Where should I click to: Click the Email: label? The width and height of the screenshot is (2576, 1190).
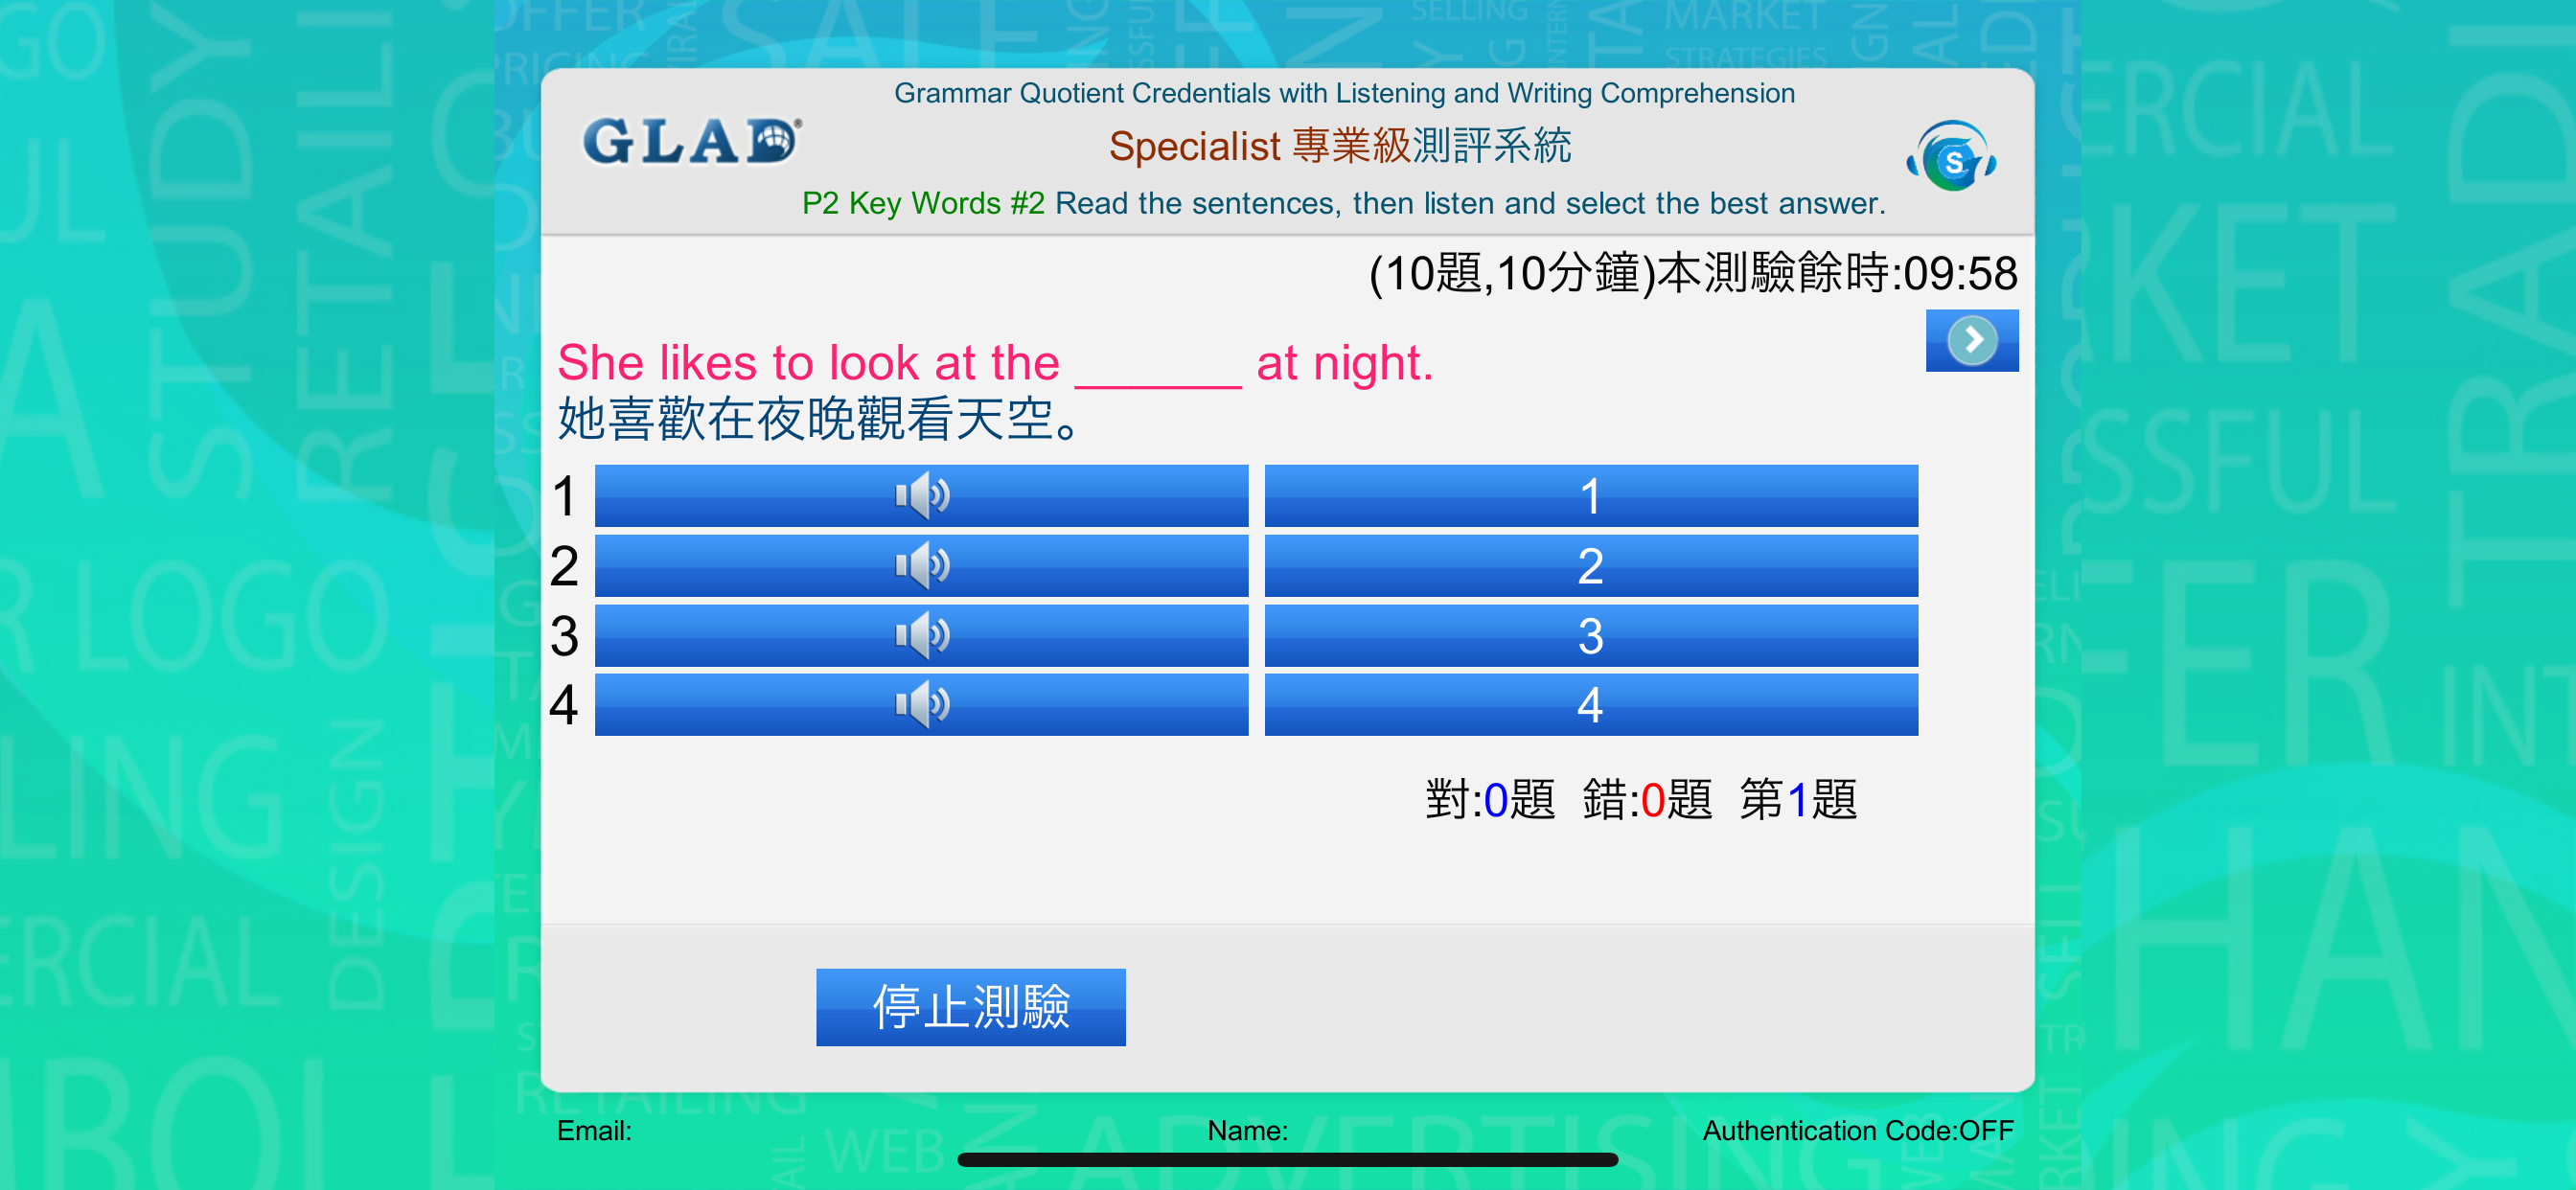pyautogui.click(x=594, y=1130)
